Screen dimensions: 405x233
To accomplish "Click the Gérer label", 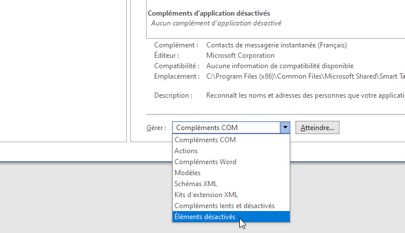I will tap(156, 128).
